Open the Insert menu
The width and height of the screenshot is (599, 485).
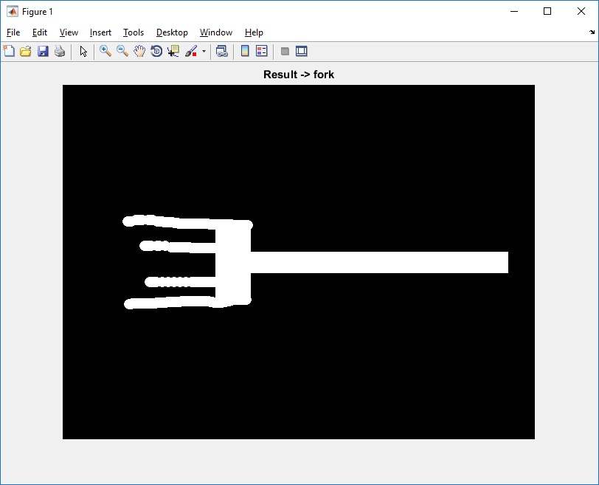(x=100, y=32)
